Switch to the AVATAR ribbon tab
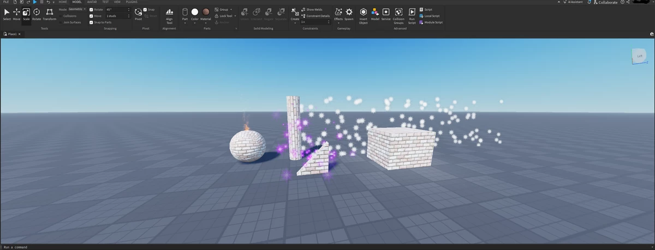 tap(92, 2)
